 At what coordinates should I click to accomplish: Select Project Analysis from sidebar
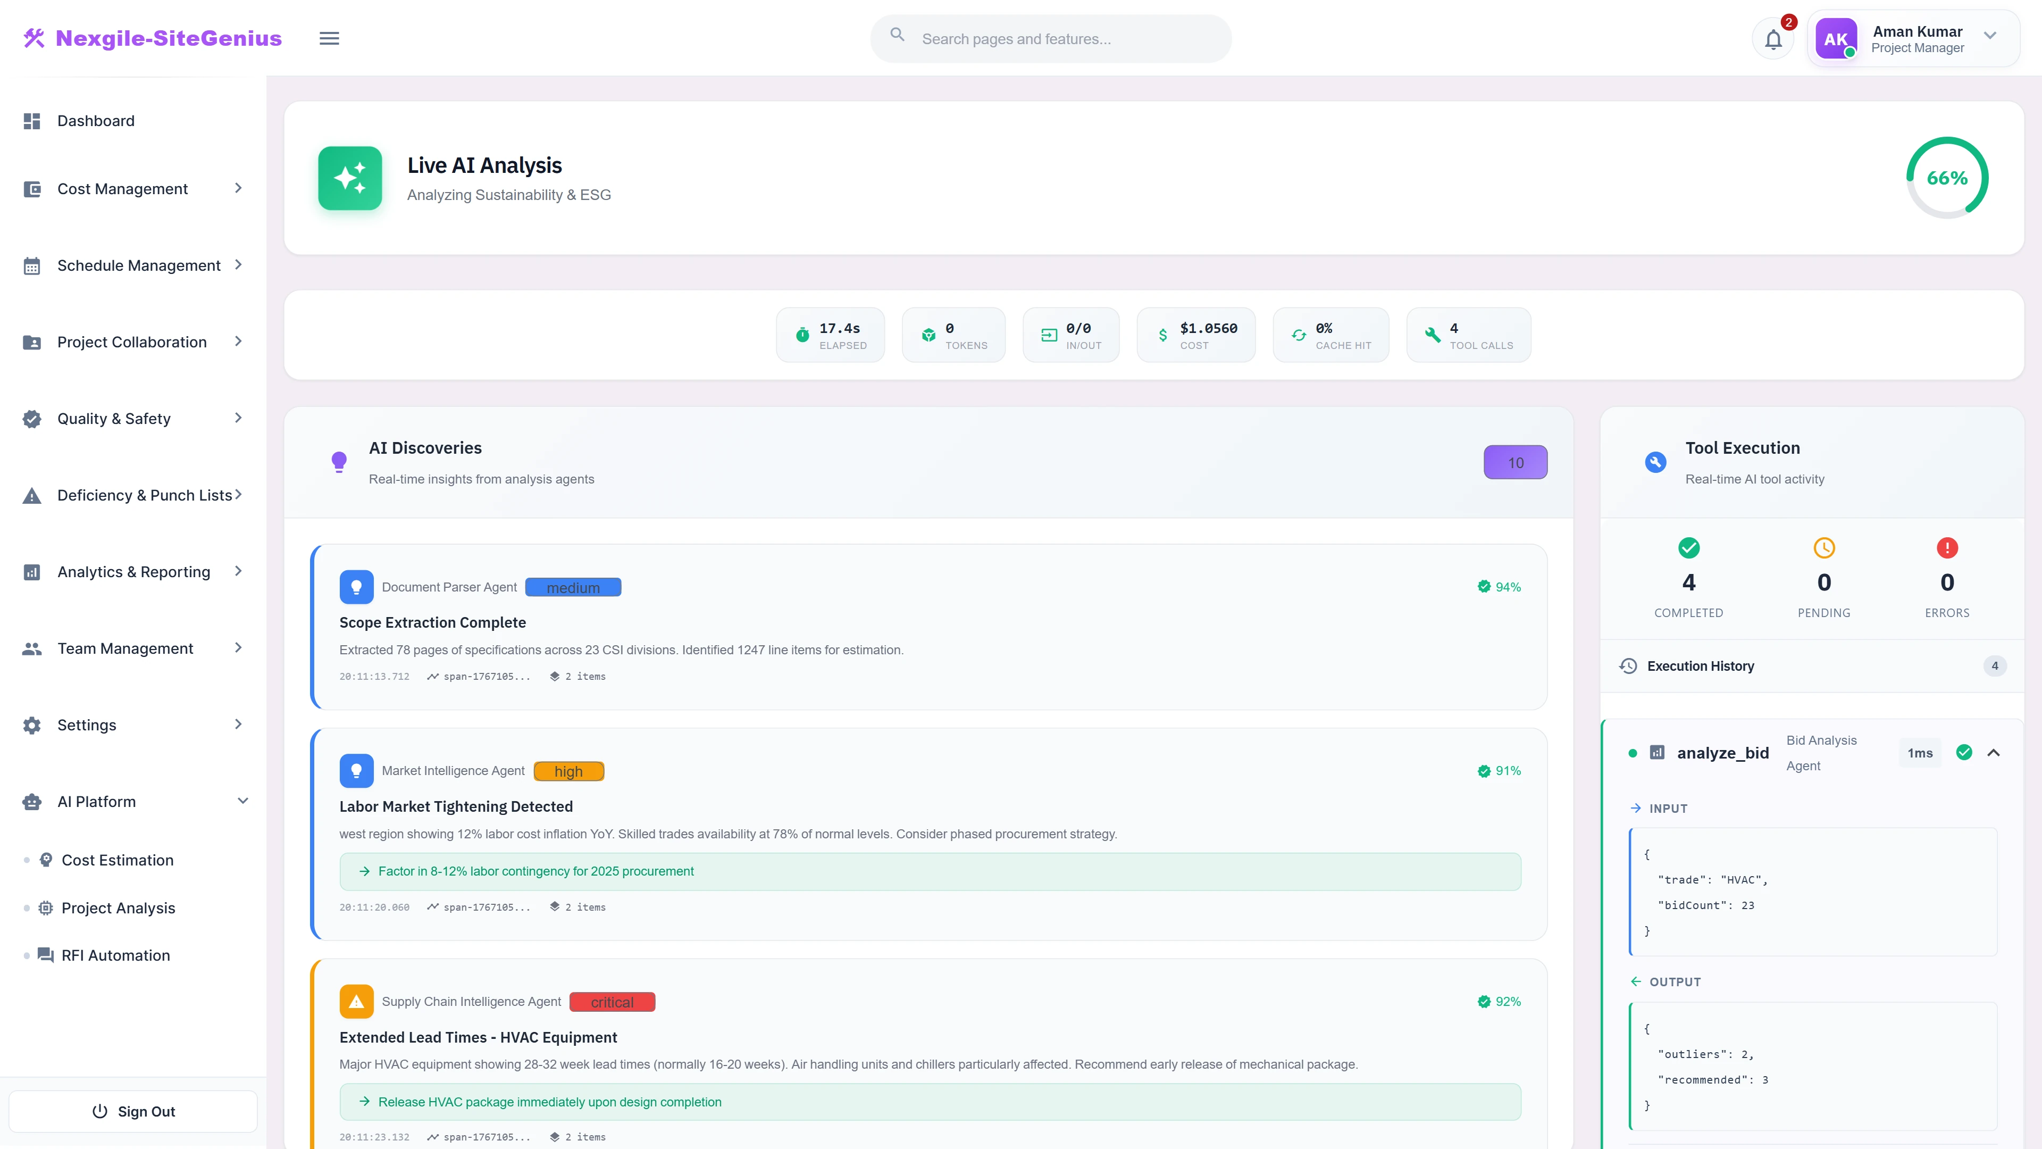pos(118,907)
